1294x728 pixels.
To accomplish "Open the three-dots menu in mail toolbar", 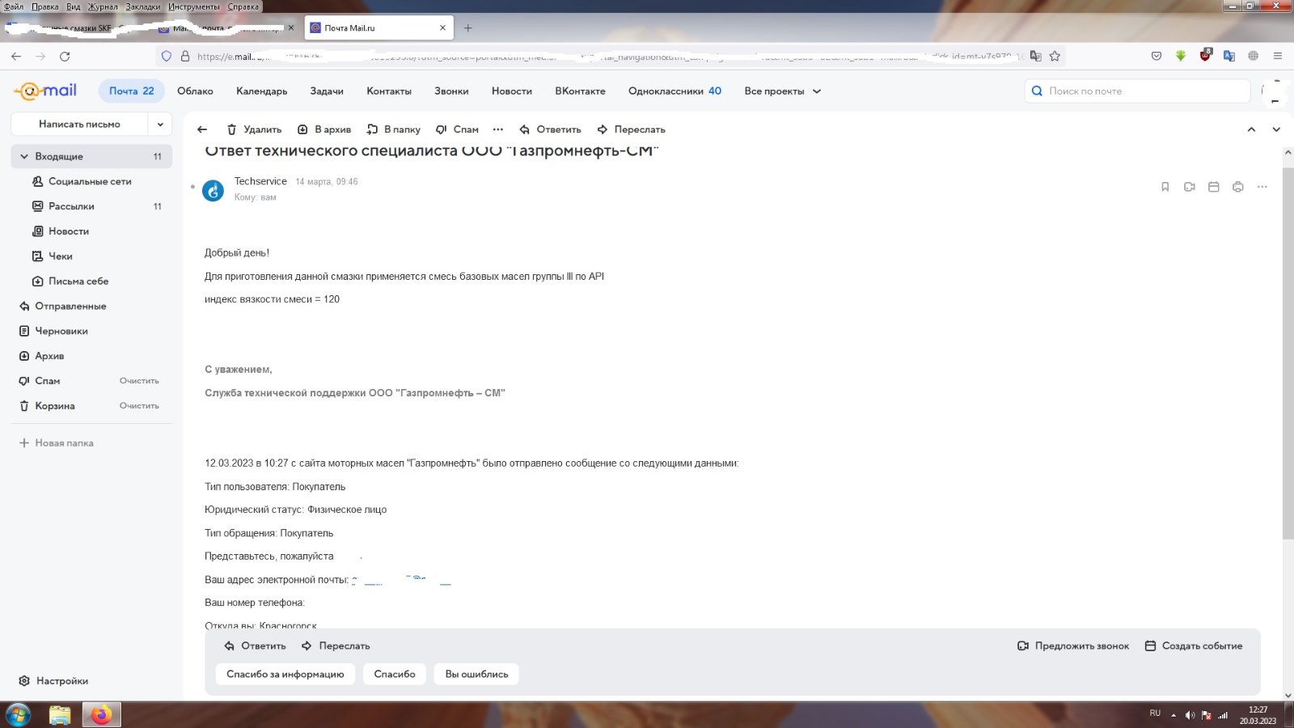I will click(498, 129).
